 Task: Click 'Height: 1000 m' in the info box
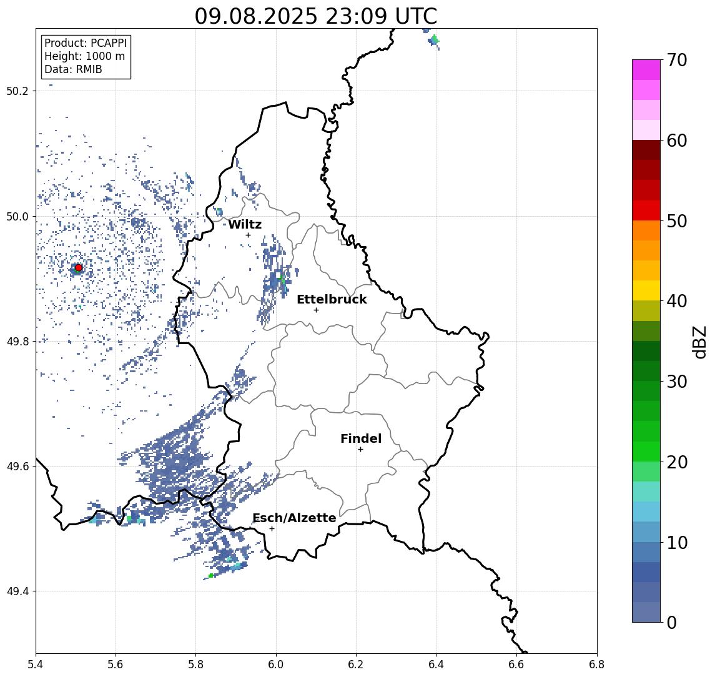[x=84, y=56]
